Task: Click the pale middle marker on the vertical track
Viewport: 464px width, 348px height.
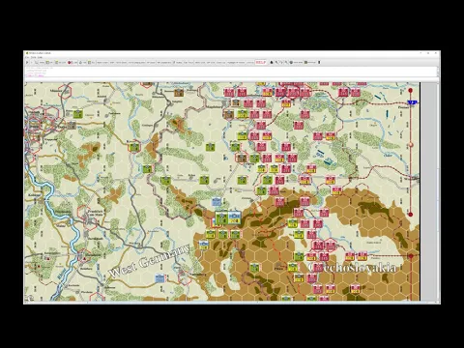Action: point(411,145)
